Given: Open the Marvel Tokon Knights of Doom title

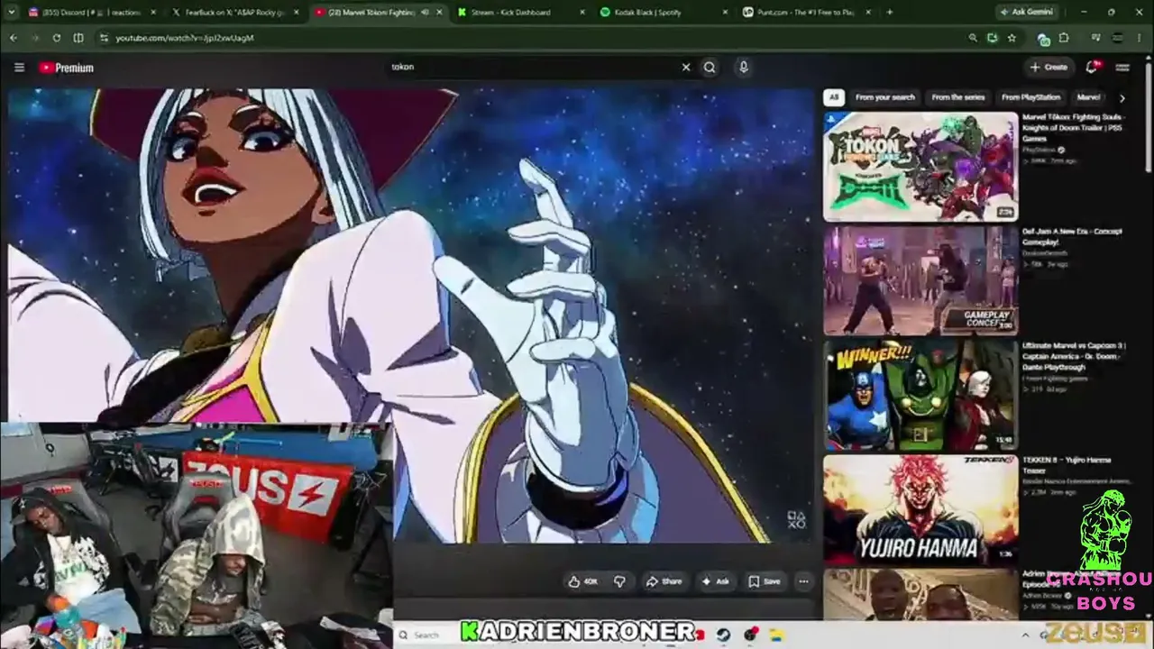Looking at the screenshot, I should [1075, 127].
